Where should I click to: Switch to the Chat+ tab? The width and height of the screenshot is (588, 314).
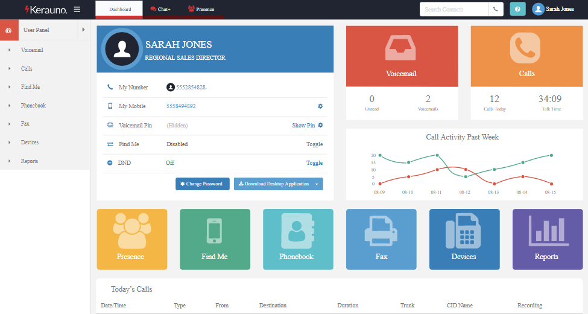[x=160, y=10]
